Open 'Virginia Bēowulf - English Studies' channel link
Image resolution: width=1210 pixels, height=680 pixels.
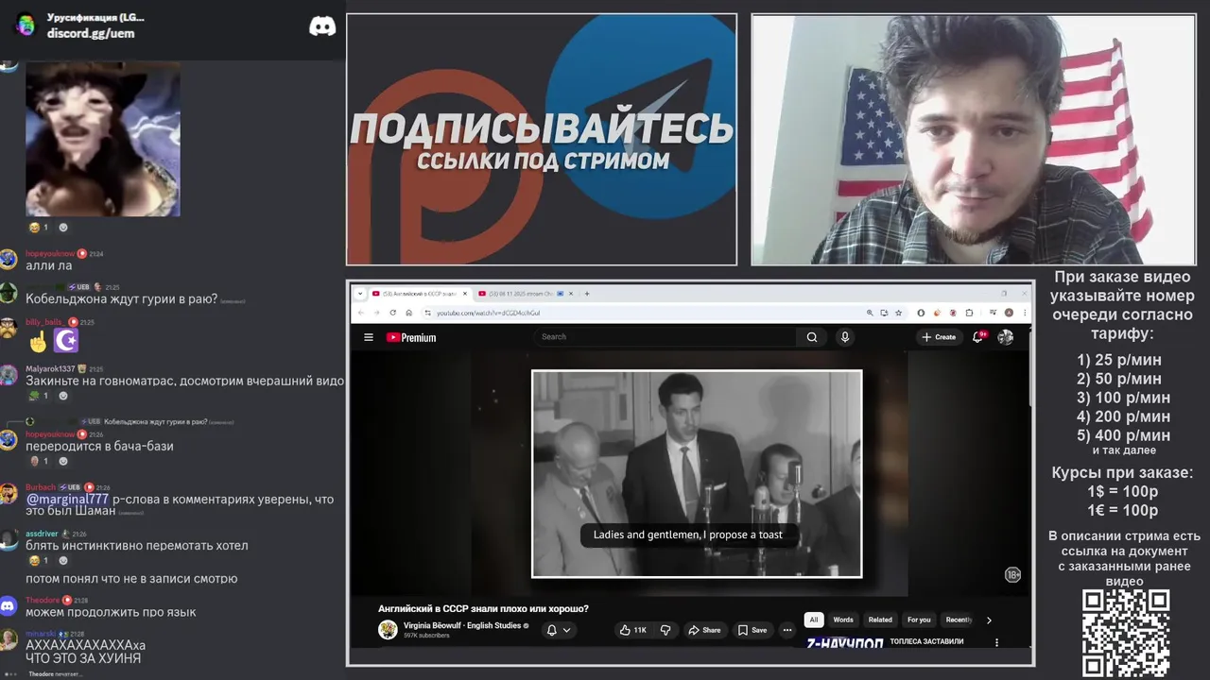click(462, 625)
